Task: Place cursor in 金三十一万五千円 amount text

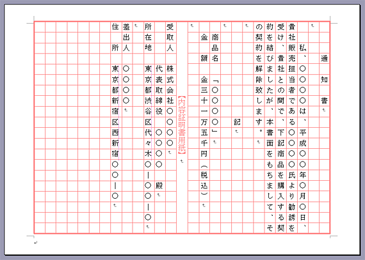Action: 204,116
